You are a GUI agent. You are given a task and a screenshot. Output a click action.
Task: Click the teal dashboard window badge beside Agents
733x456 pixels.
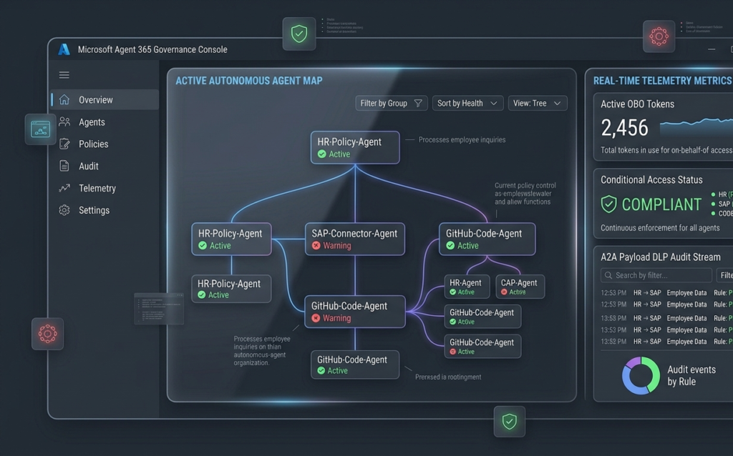41,129
